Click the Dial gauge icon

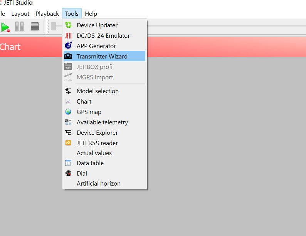point(68,173)
